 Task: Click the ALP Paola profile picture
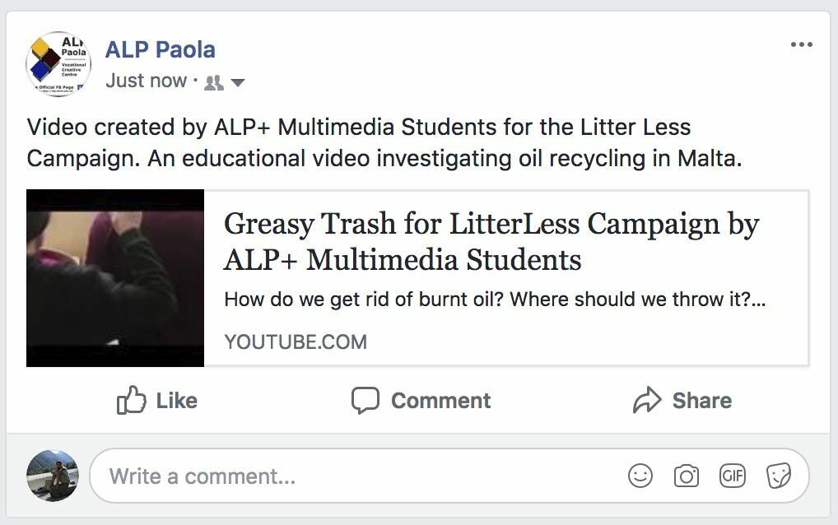pyautogui.click(x=58, y=64)
